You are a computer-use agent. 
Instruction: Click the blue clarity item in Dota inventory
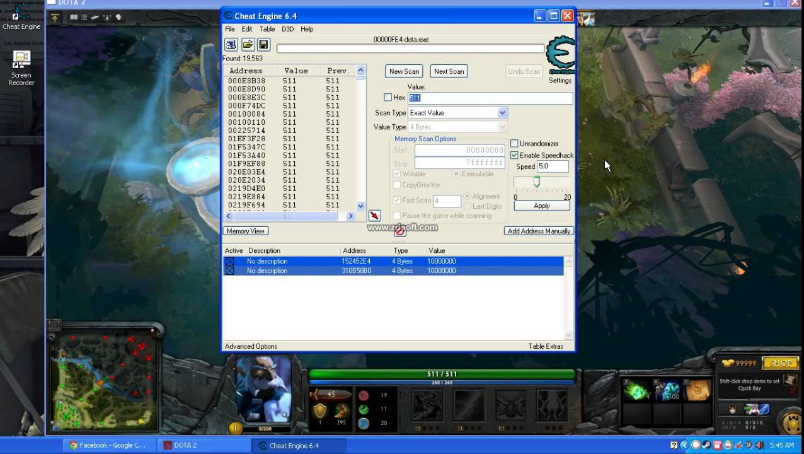pos(667,391)
